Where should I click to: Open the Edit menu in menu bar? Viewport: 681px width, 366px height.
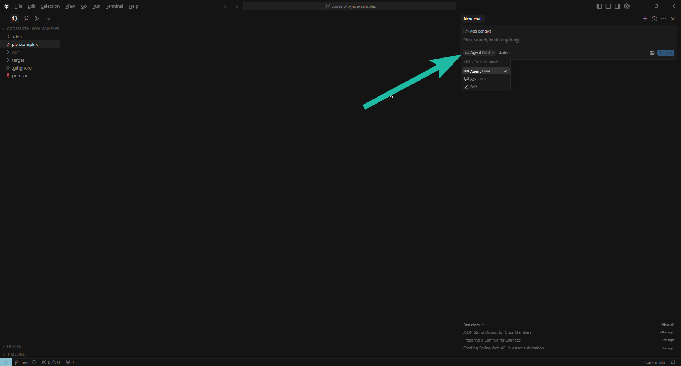[32, 6]
